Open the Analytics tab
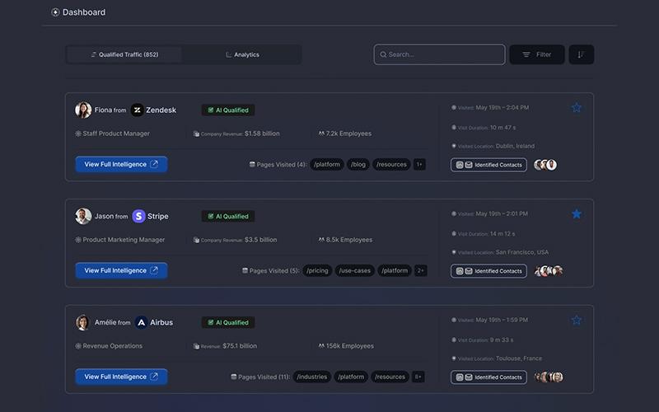The width and height of the screenshot is (659, 412). tap(242, 54)
